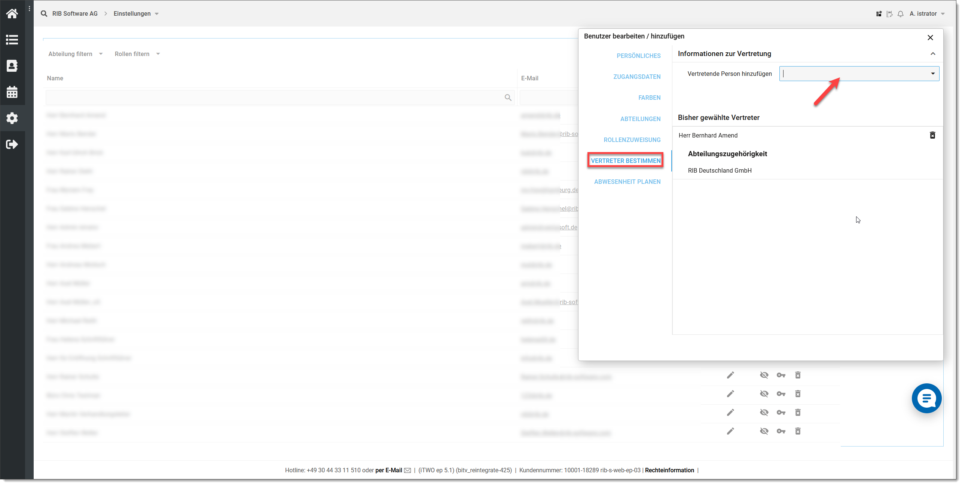This screenshot has width=962, height=485.
Task: Open the widgets tiles icon in header
Action: point(879,14)
